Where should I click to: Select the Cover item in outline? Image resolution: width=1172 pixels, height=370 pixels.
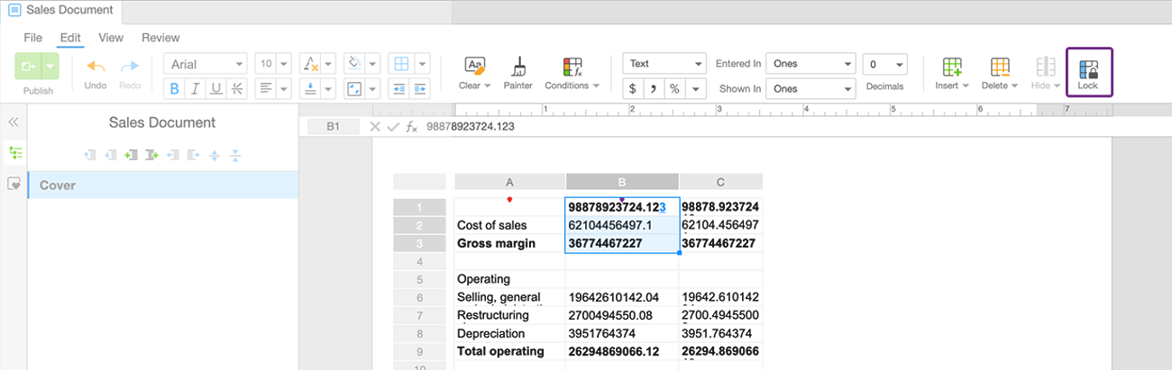(x=162, y=185)
